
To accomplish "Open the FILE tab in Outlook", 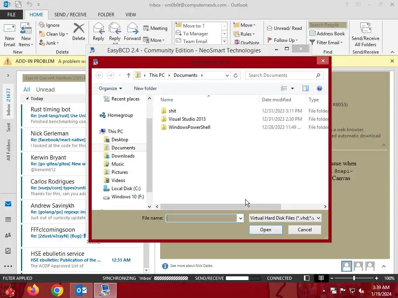I will click(11, 15).
